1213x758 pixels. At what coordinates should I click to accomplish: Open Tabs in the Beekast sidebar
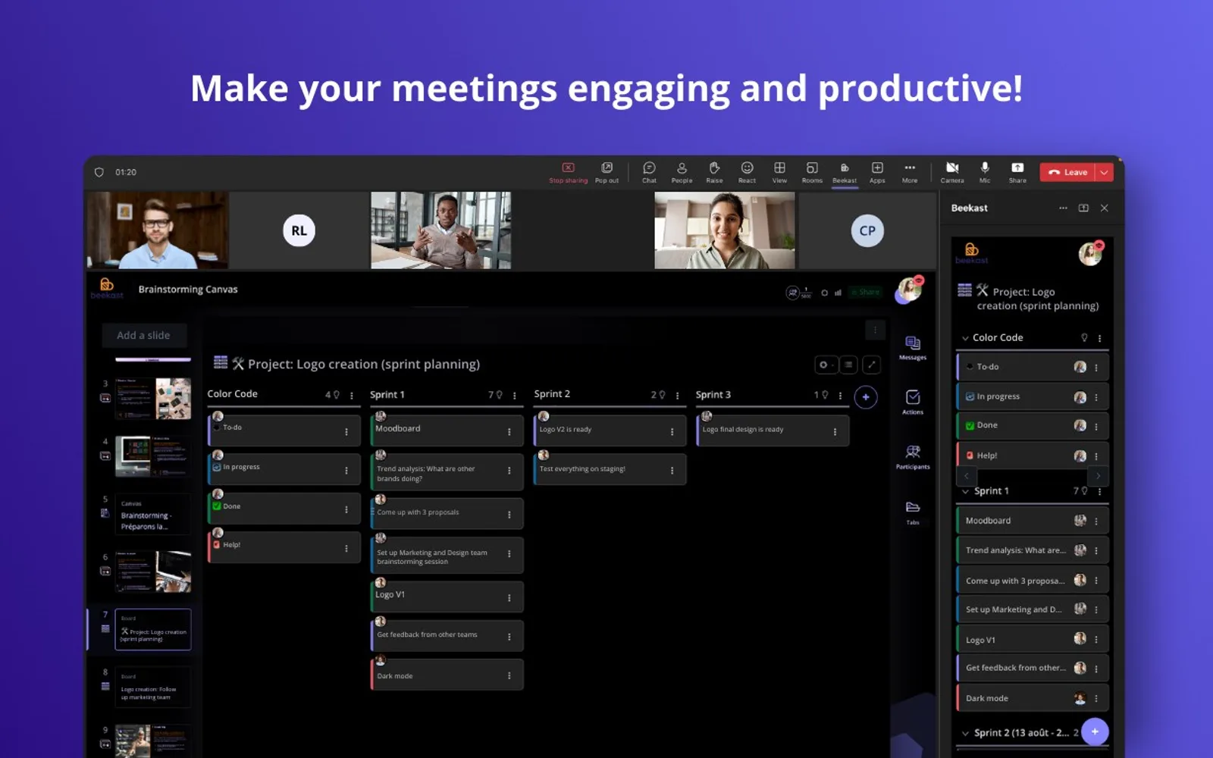pyautogui.click(x=913, y=512)
